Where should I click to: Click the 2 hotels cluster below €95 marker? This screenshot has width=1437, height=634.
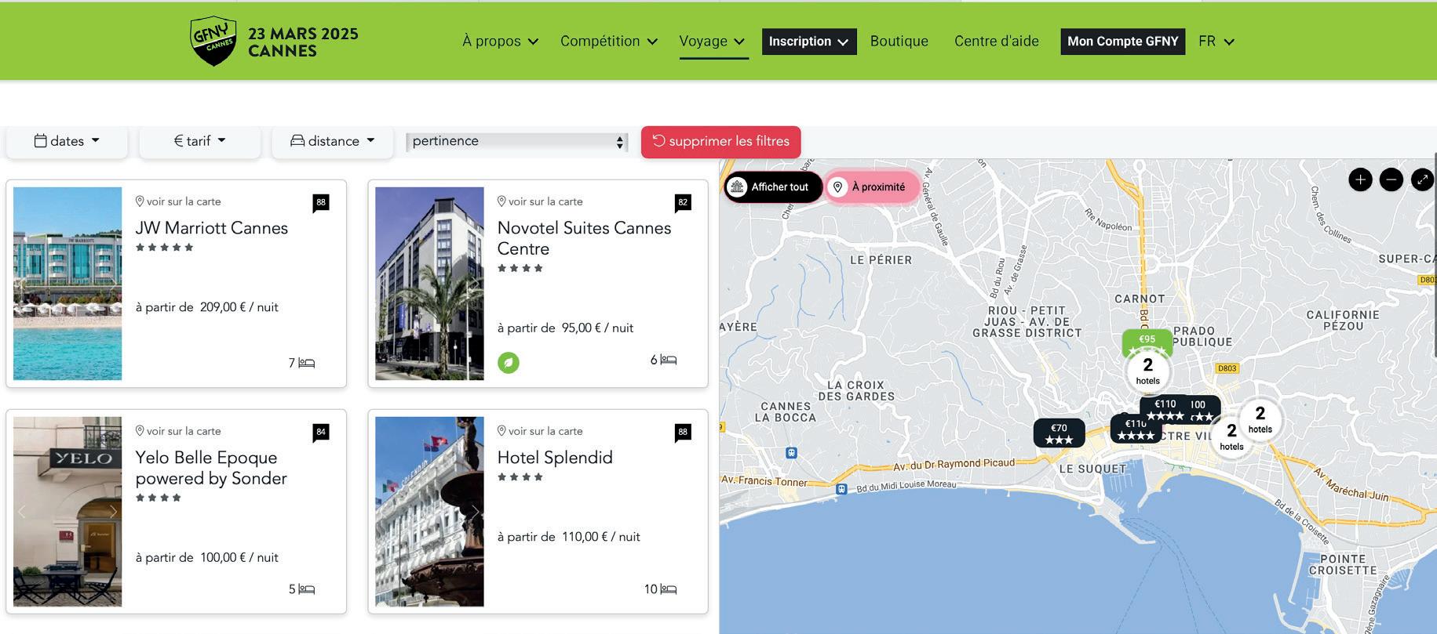pos(1147,371)
